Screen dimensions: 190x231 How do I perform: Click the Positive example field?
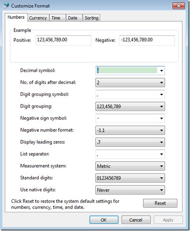63,40
